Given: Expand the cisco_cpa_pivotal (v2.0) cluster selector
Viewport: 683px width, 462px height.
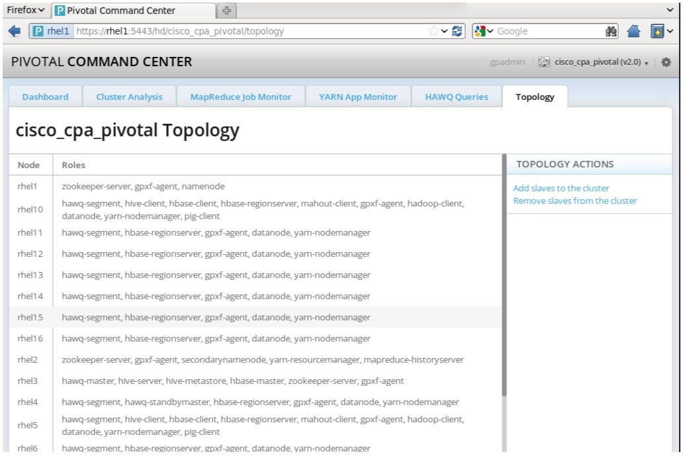Looking at the screenshot, I should point(602,62).
